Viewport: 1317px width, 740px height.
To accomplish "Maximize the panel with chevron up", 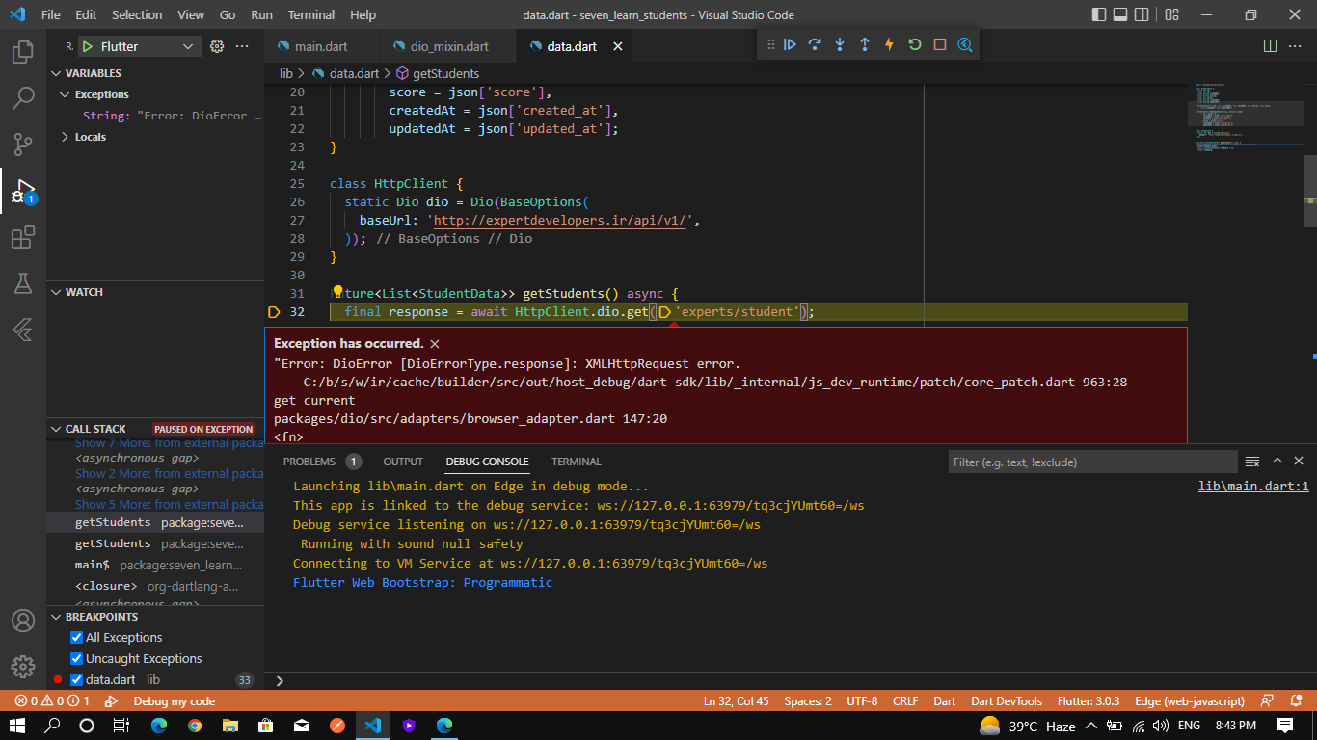I will 1277,462.
